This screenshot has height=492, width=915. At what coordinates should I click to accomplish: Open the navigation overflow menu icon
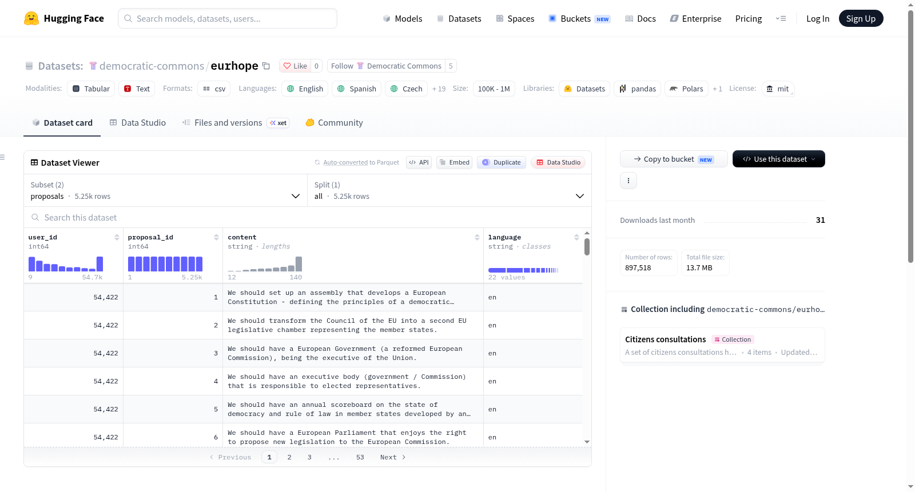(x=781, y=18)
